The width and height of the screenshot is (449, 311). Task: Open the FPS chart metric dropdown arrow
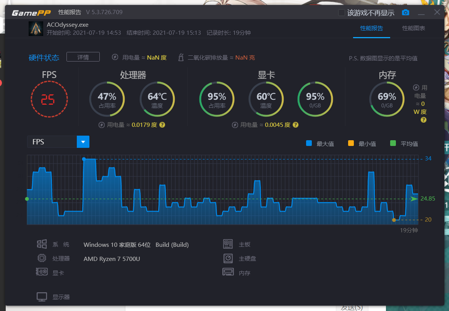coord(83,142)
